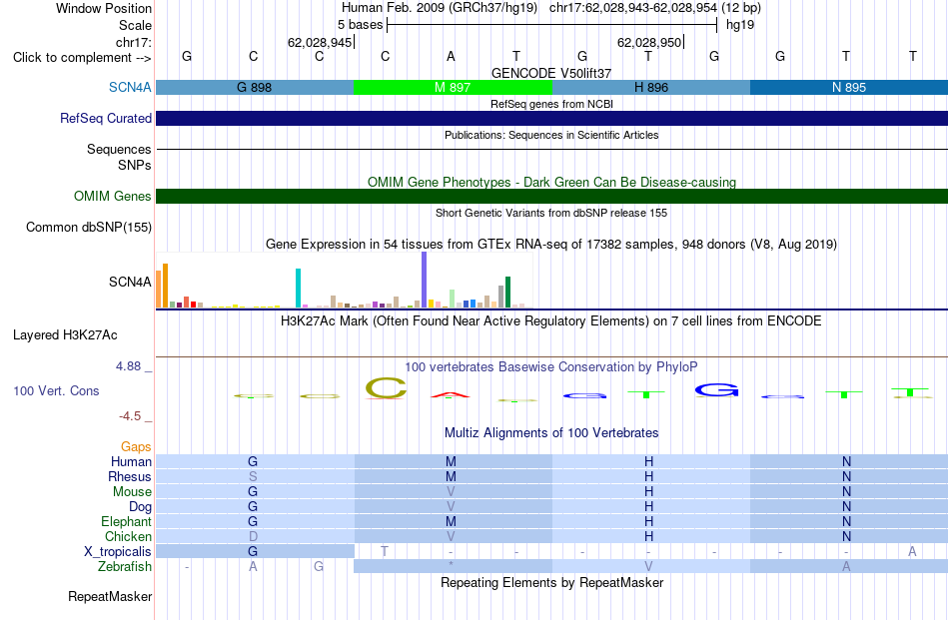This screenshot has width=949, height=620.
Task: Click the tall purple GTEx expression bar
Action: 425,281
